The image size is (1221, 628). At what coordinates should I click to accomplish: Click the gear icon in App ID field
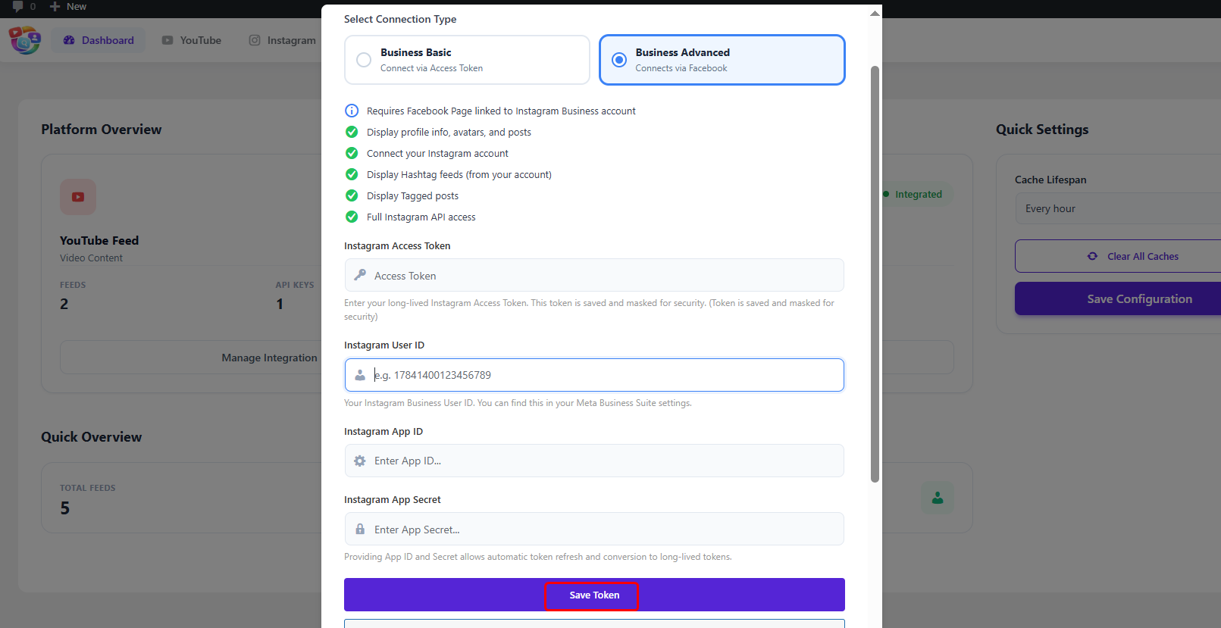[360, 461]
